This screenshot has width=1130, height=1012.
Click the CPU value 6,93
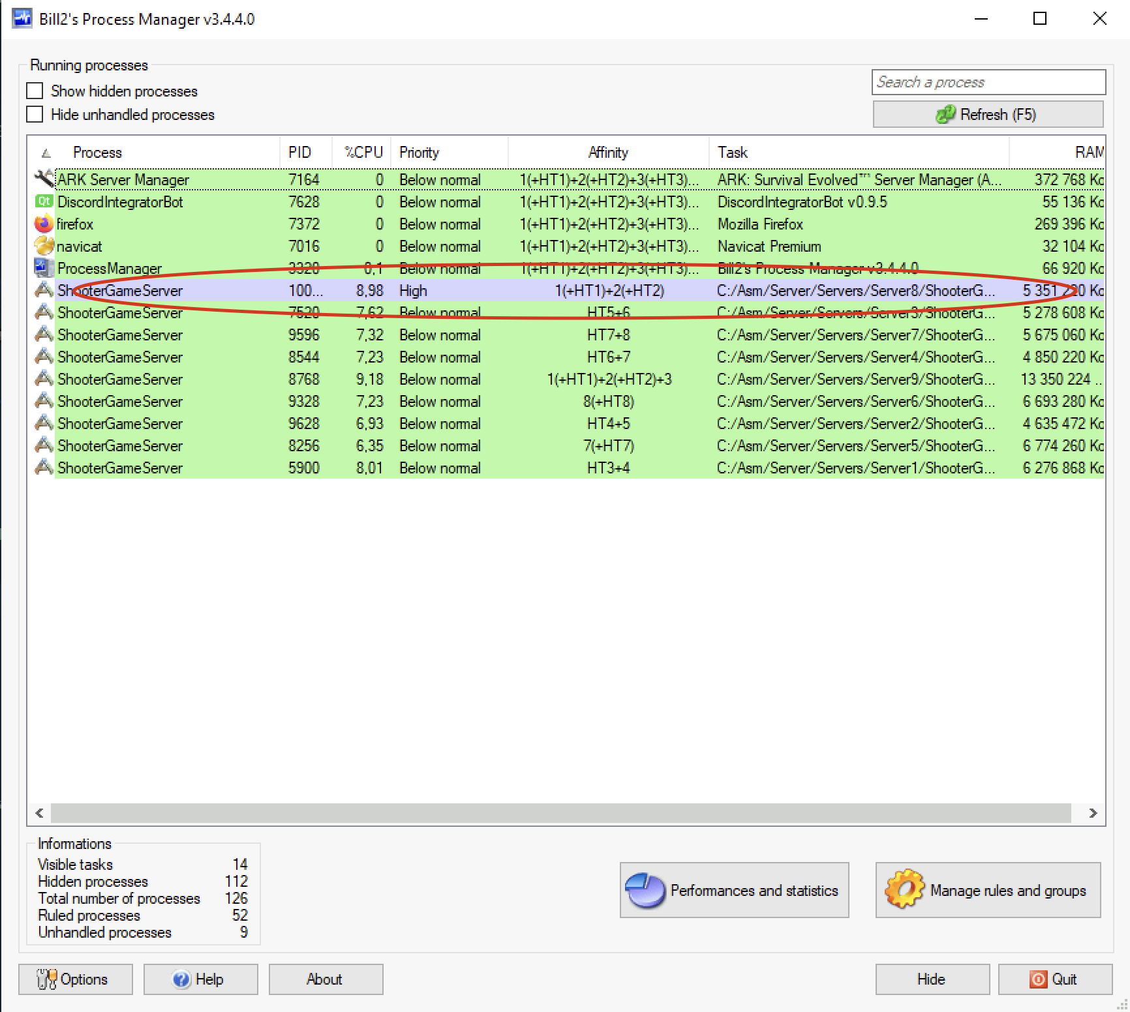(370, 423)
